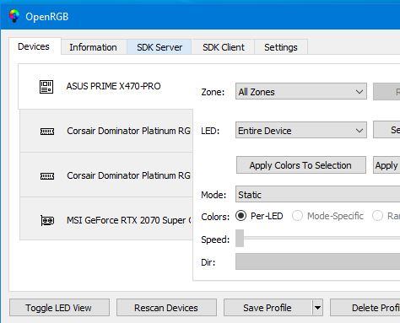
Task: Click the Speed slider handle
Action: pyautogui.click(x=240, y=239)
